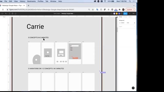Select the Comment tool
The width and height of the screenshot is (164, 92).
point(16,14)
